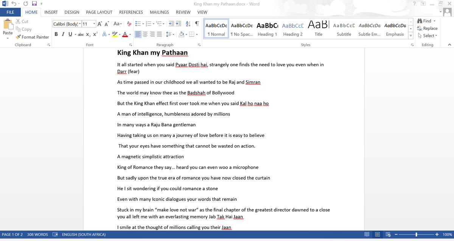Redo action in Quick Access Toolbar
The image size is (454, 241).
[x=26, y=4]
